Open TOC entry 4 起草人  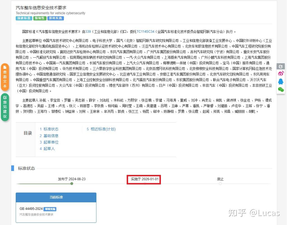click(49, 149)
